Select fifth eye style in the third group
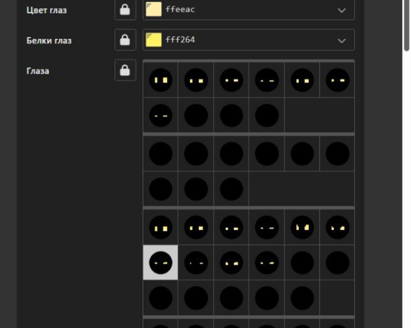 (302, 227)
